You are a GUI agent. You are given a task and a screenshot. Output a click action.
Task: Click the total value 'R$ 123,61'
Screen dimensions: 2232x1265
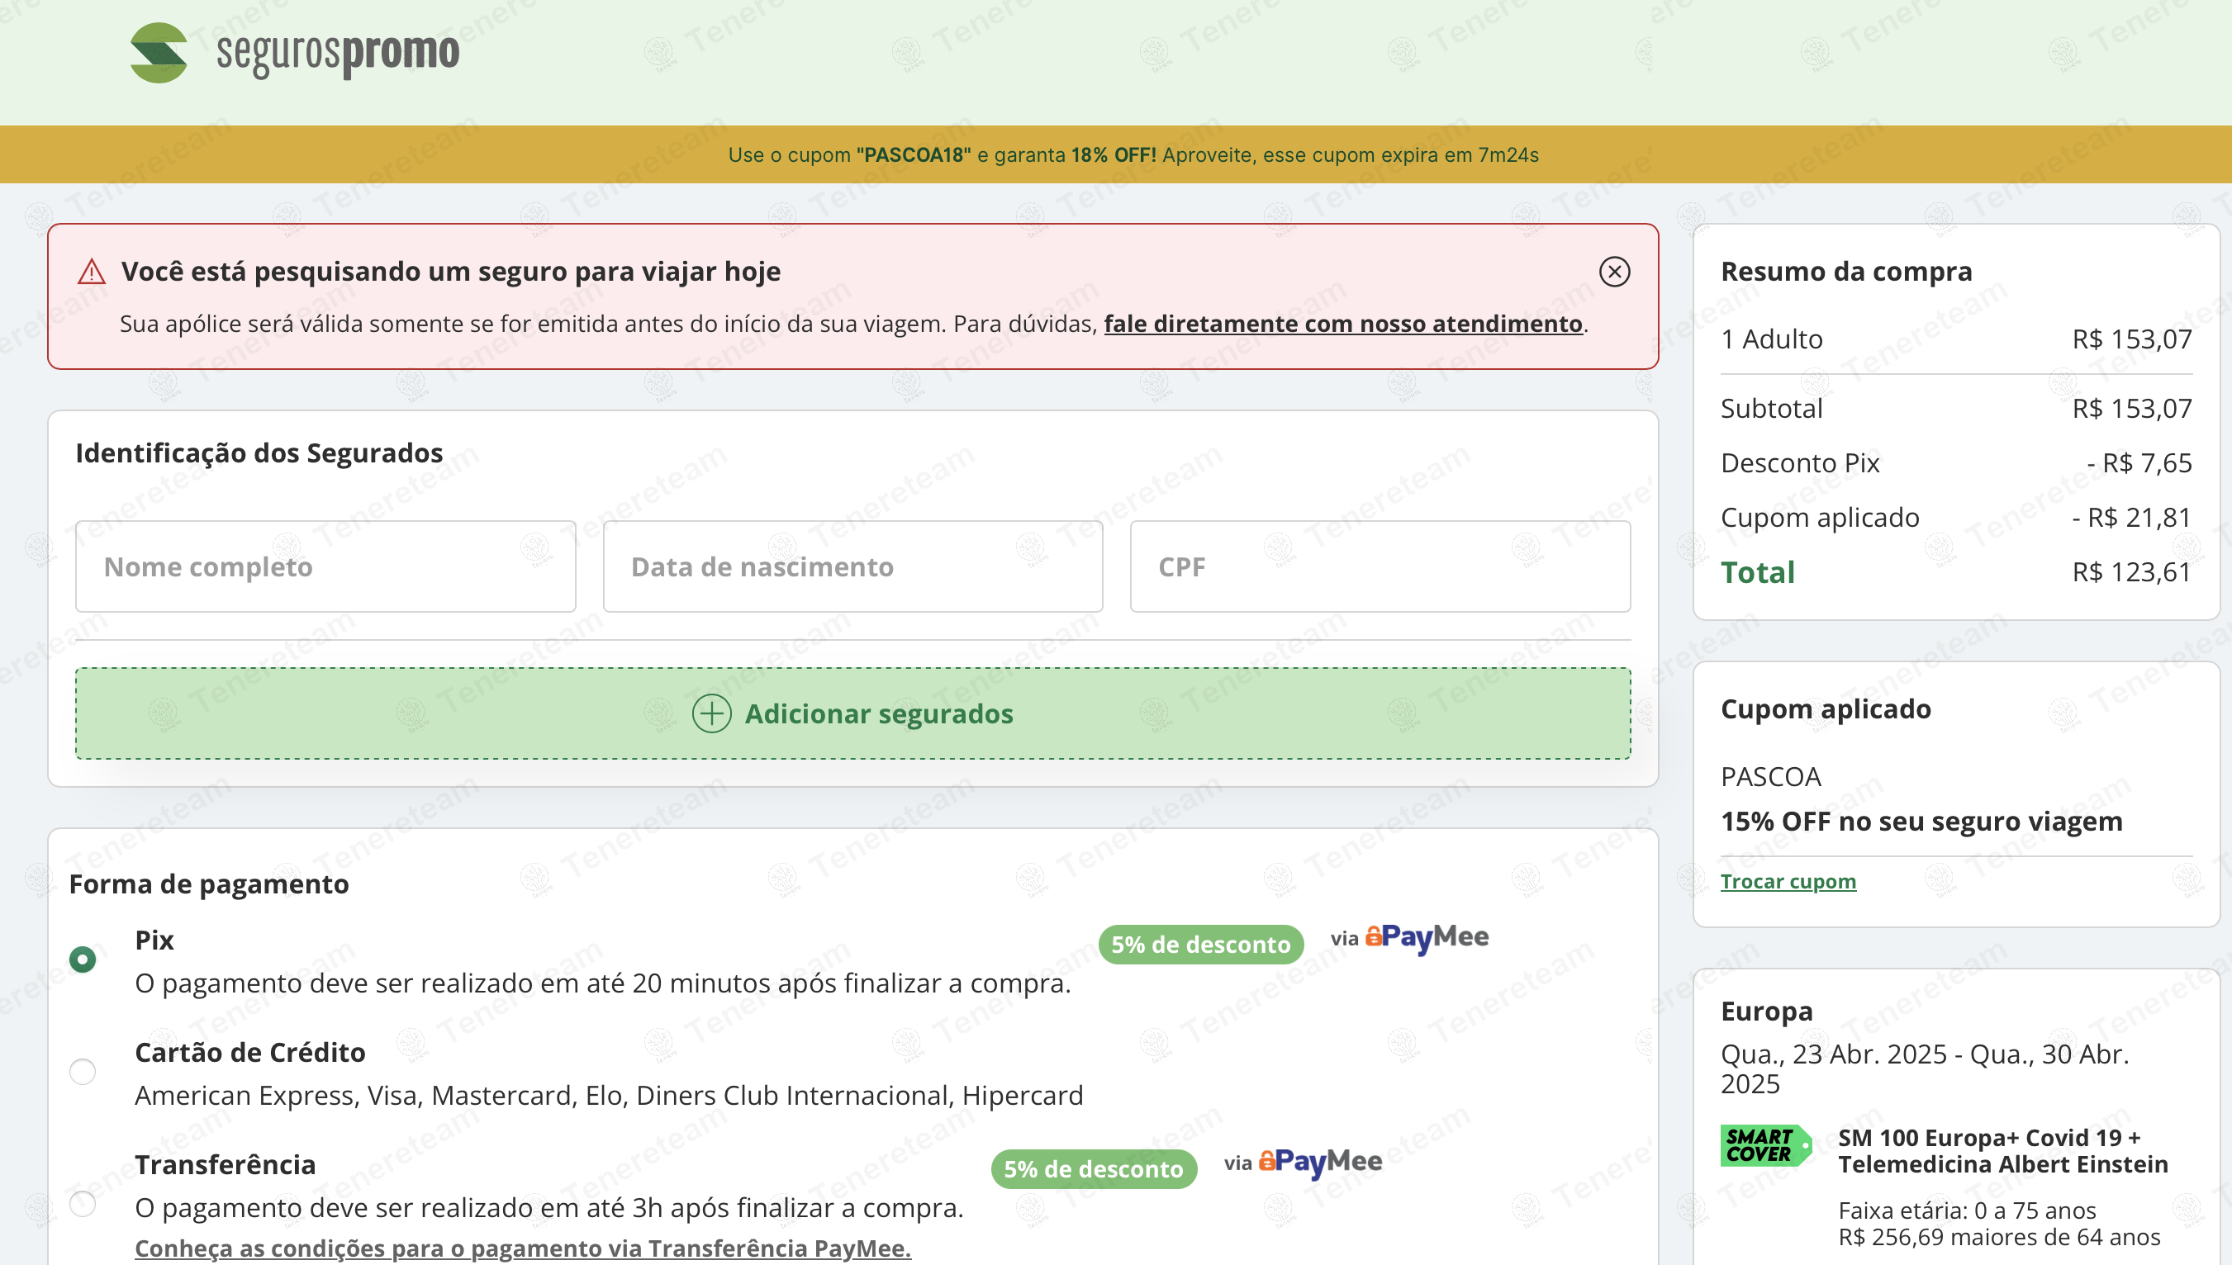pos(2131,572)
